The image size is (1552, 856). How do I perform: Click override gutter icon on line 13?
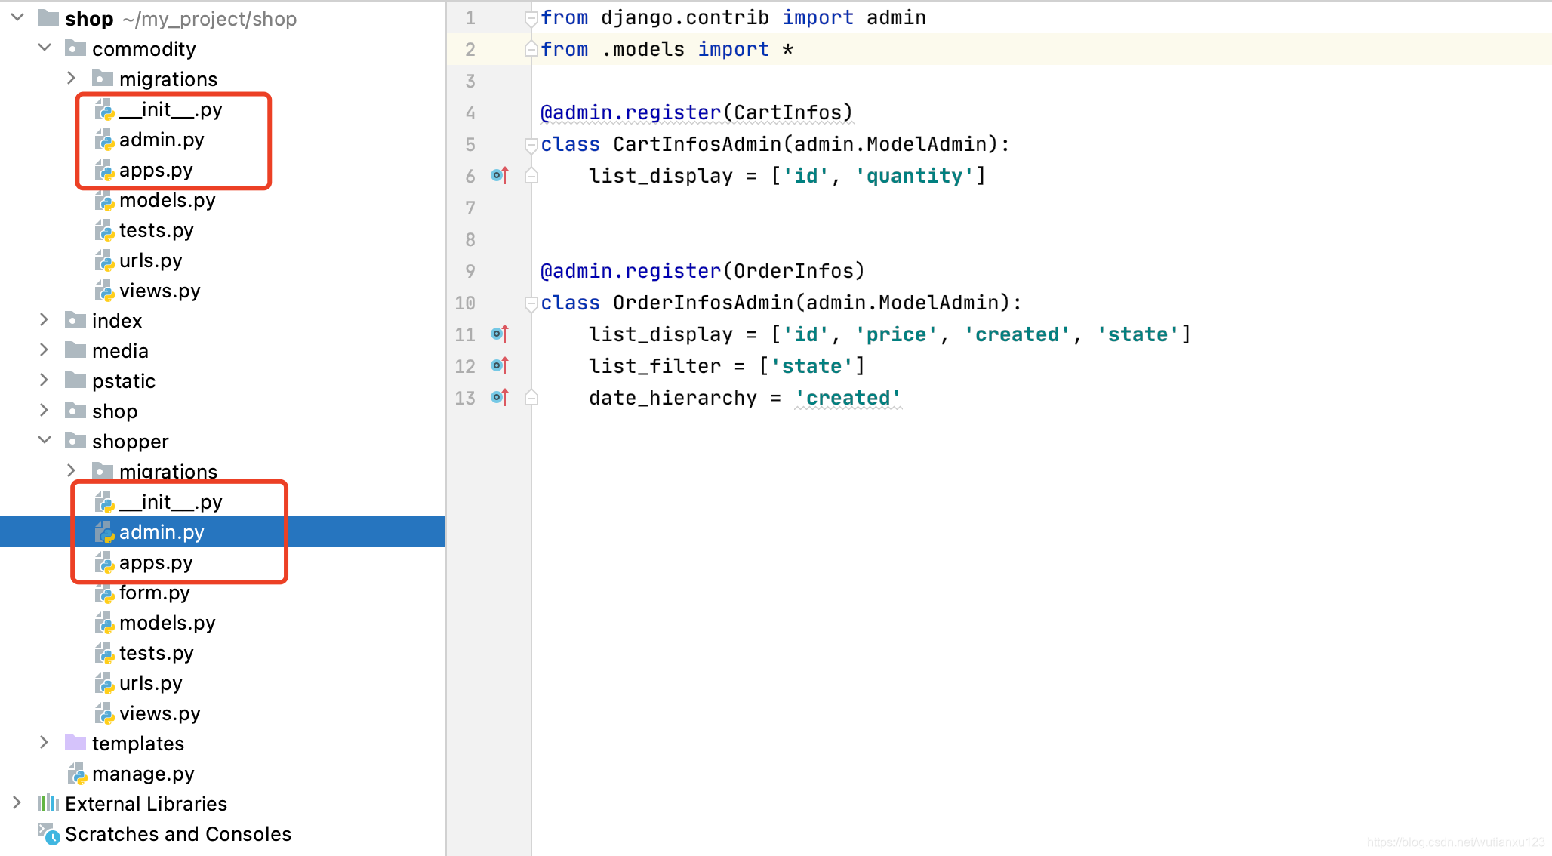tap(500, 397)
